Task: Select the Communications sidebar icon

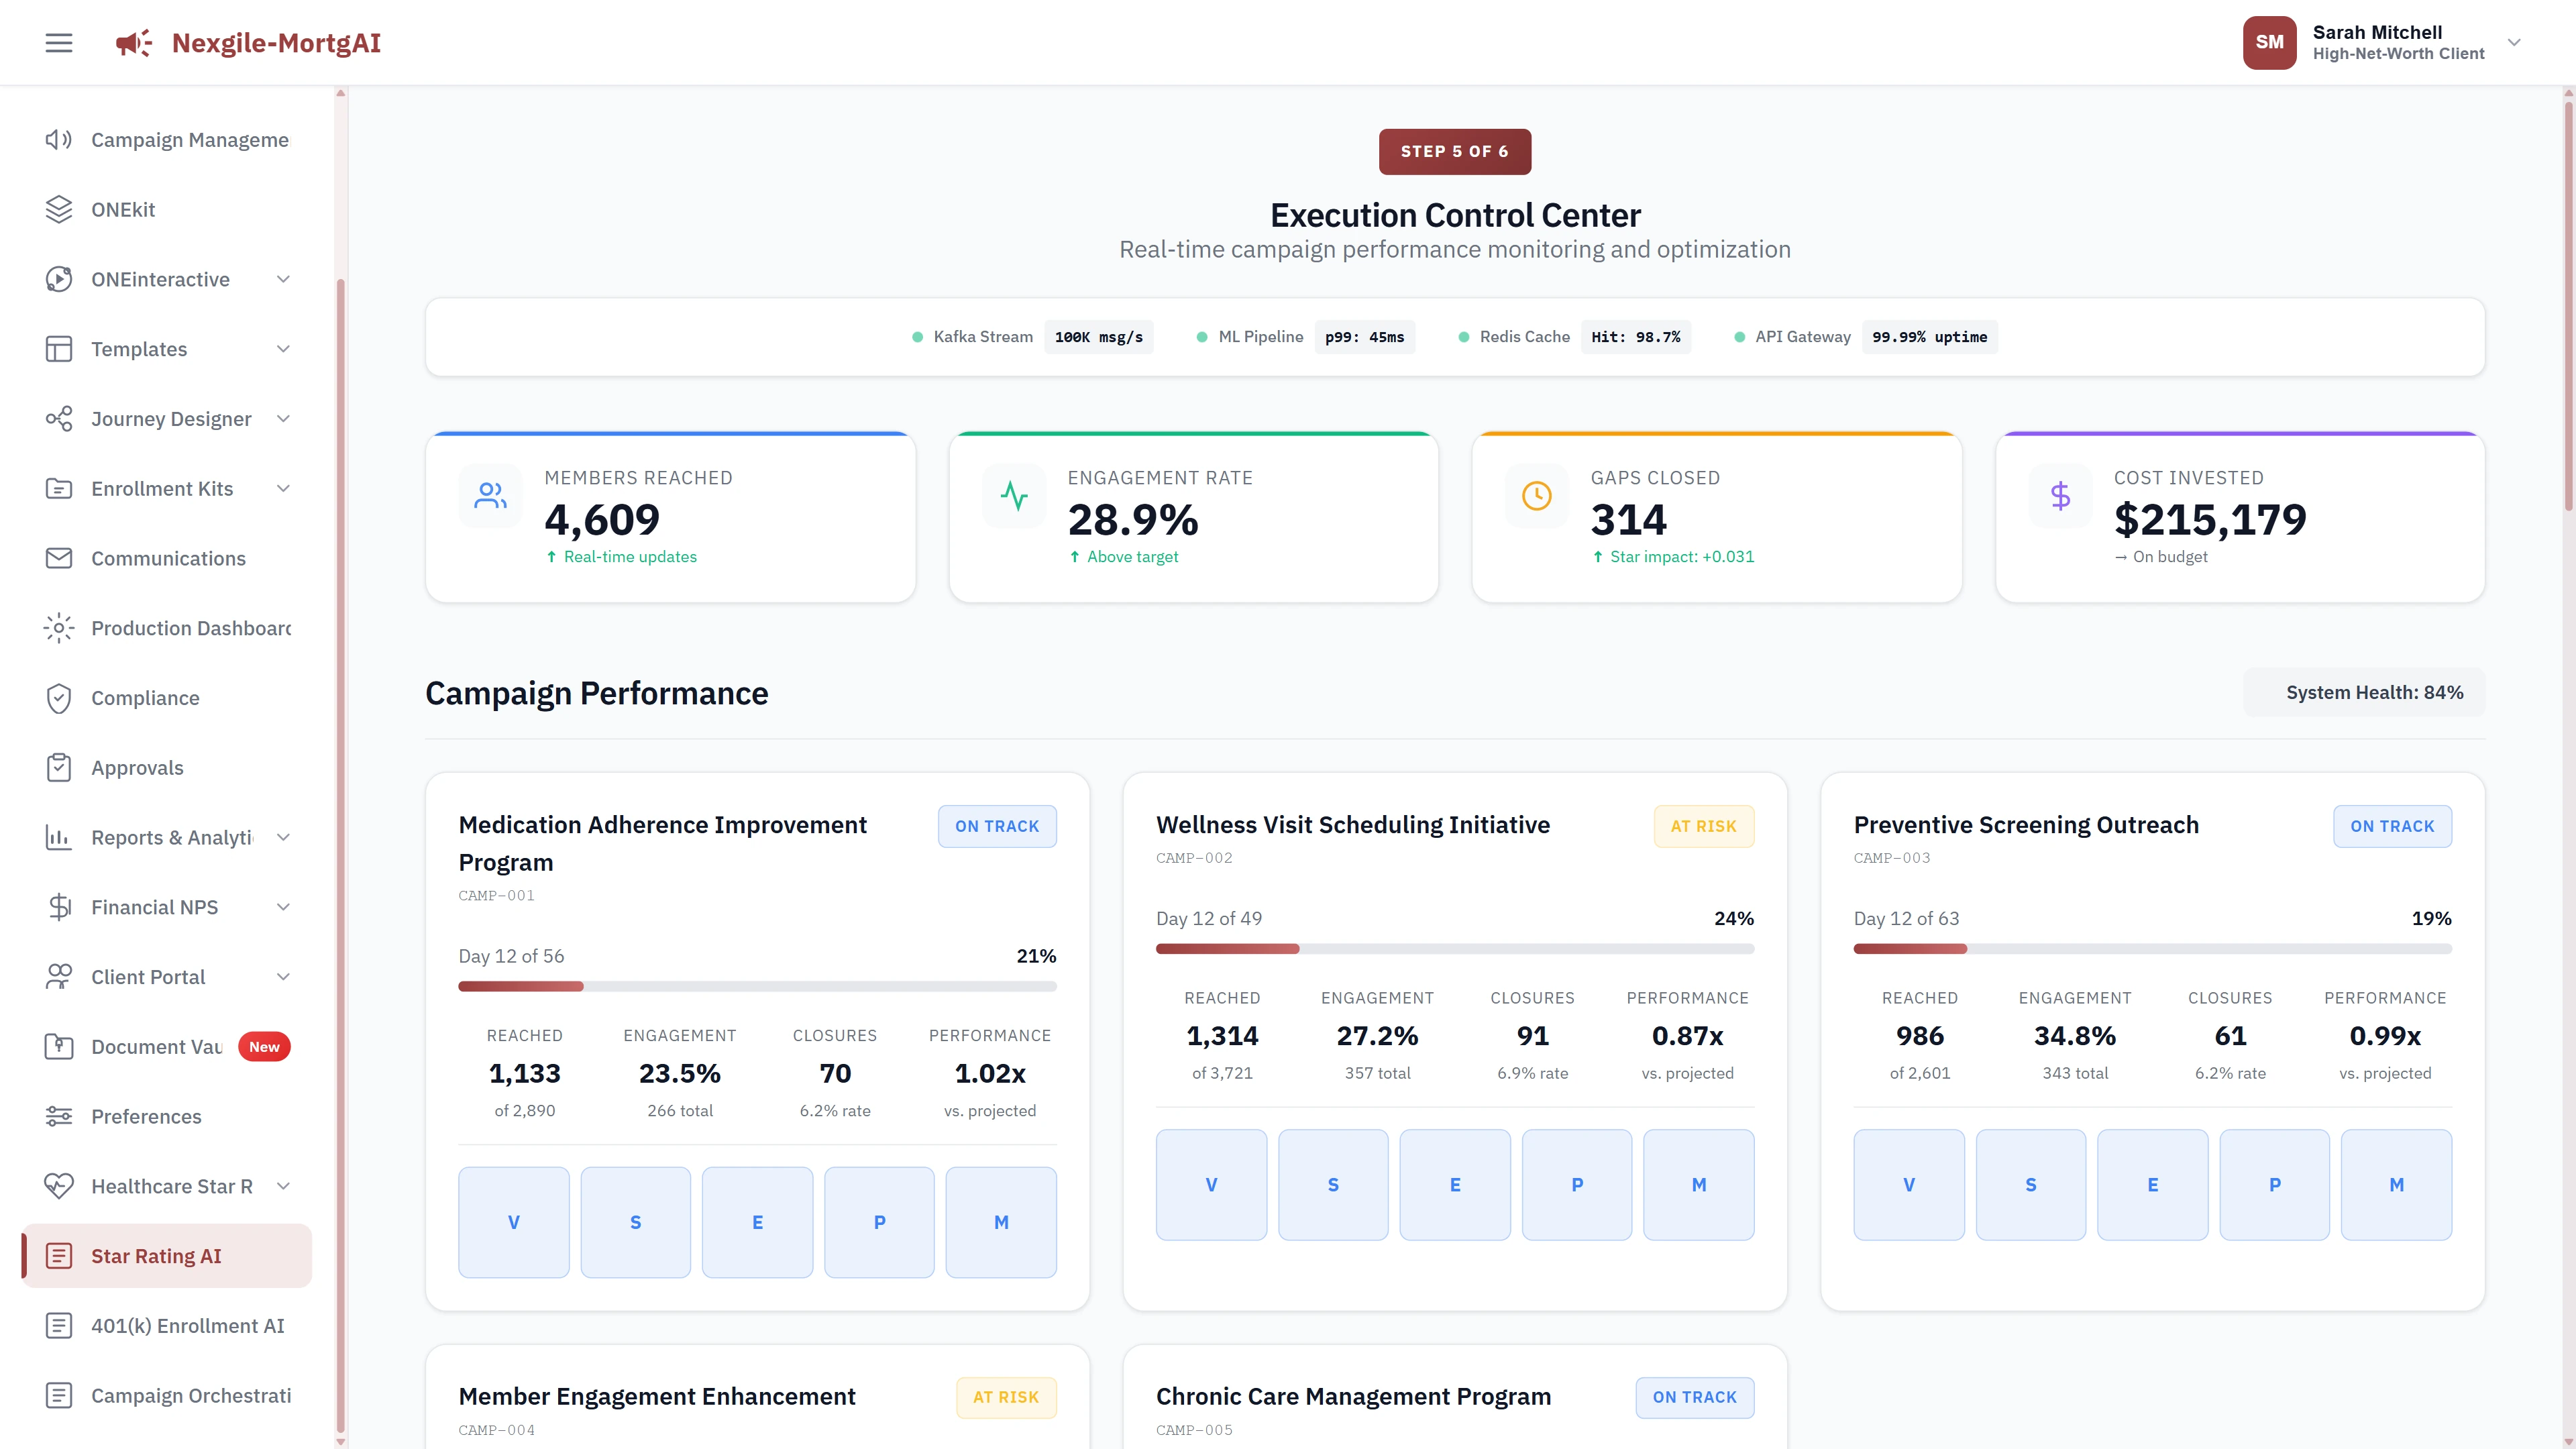Action: 59,558
